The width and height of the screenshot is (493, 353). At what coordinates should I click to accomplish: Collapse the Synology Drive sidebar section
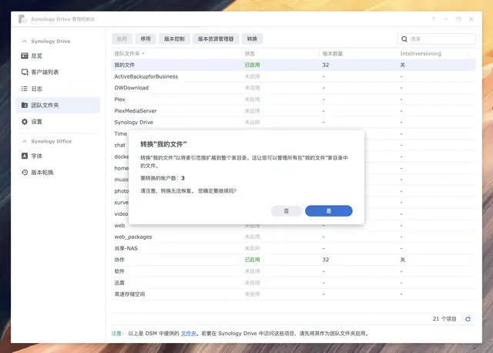pos(25,41)
